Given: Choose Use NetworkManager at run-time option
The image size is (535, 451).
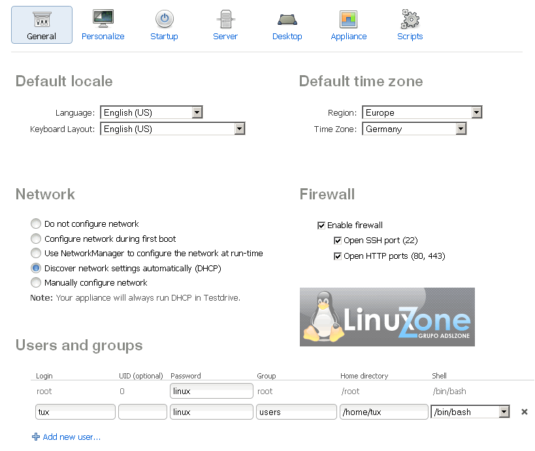Looking at the screenshot, I should [36, 253].
